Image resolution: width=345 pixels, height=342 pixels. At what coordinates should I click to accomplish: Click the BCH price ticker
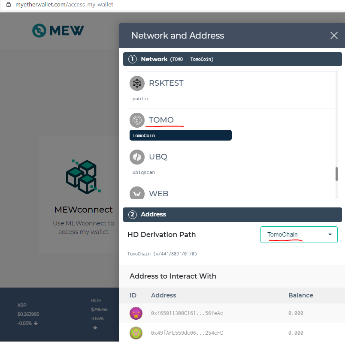99,314
